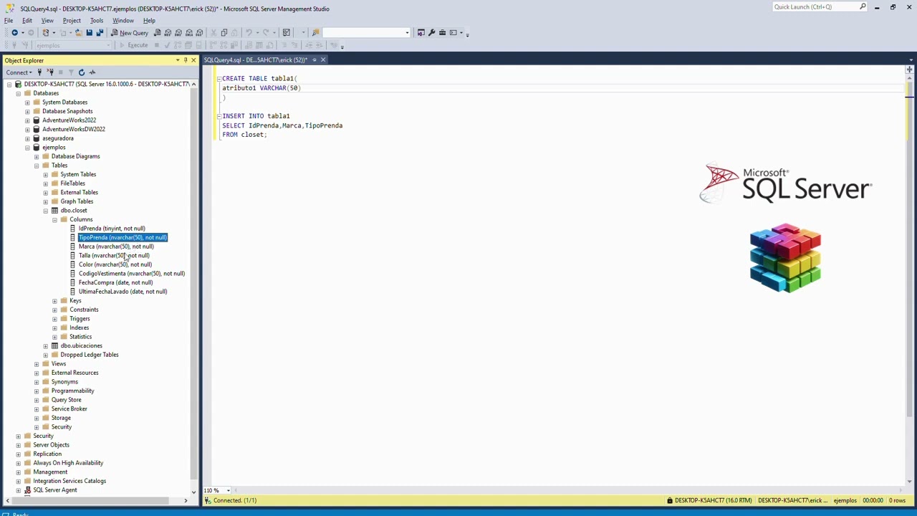Expand the System Databases folder
The width and height of the screenshot is (917, 516).
(27, 102)
